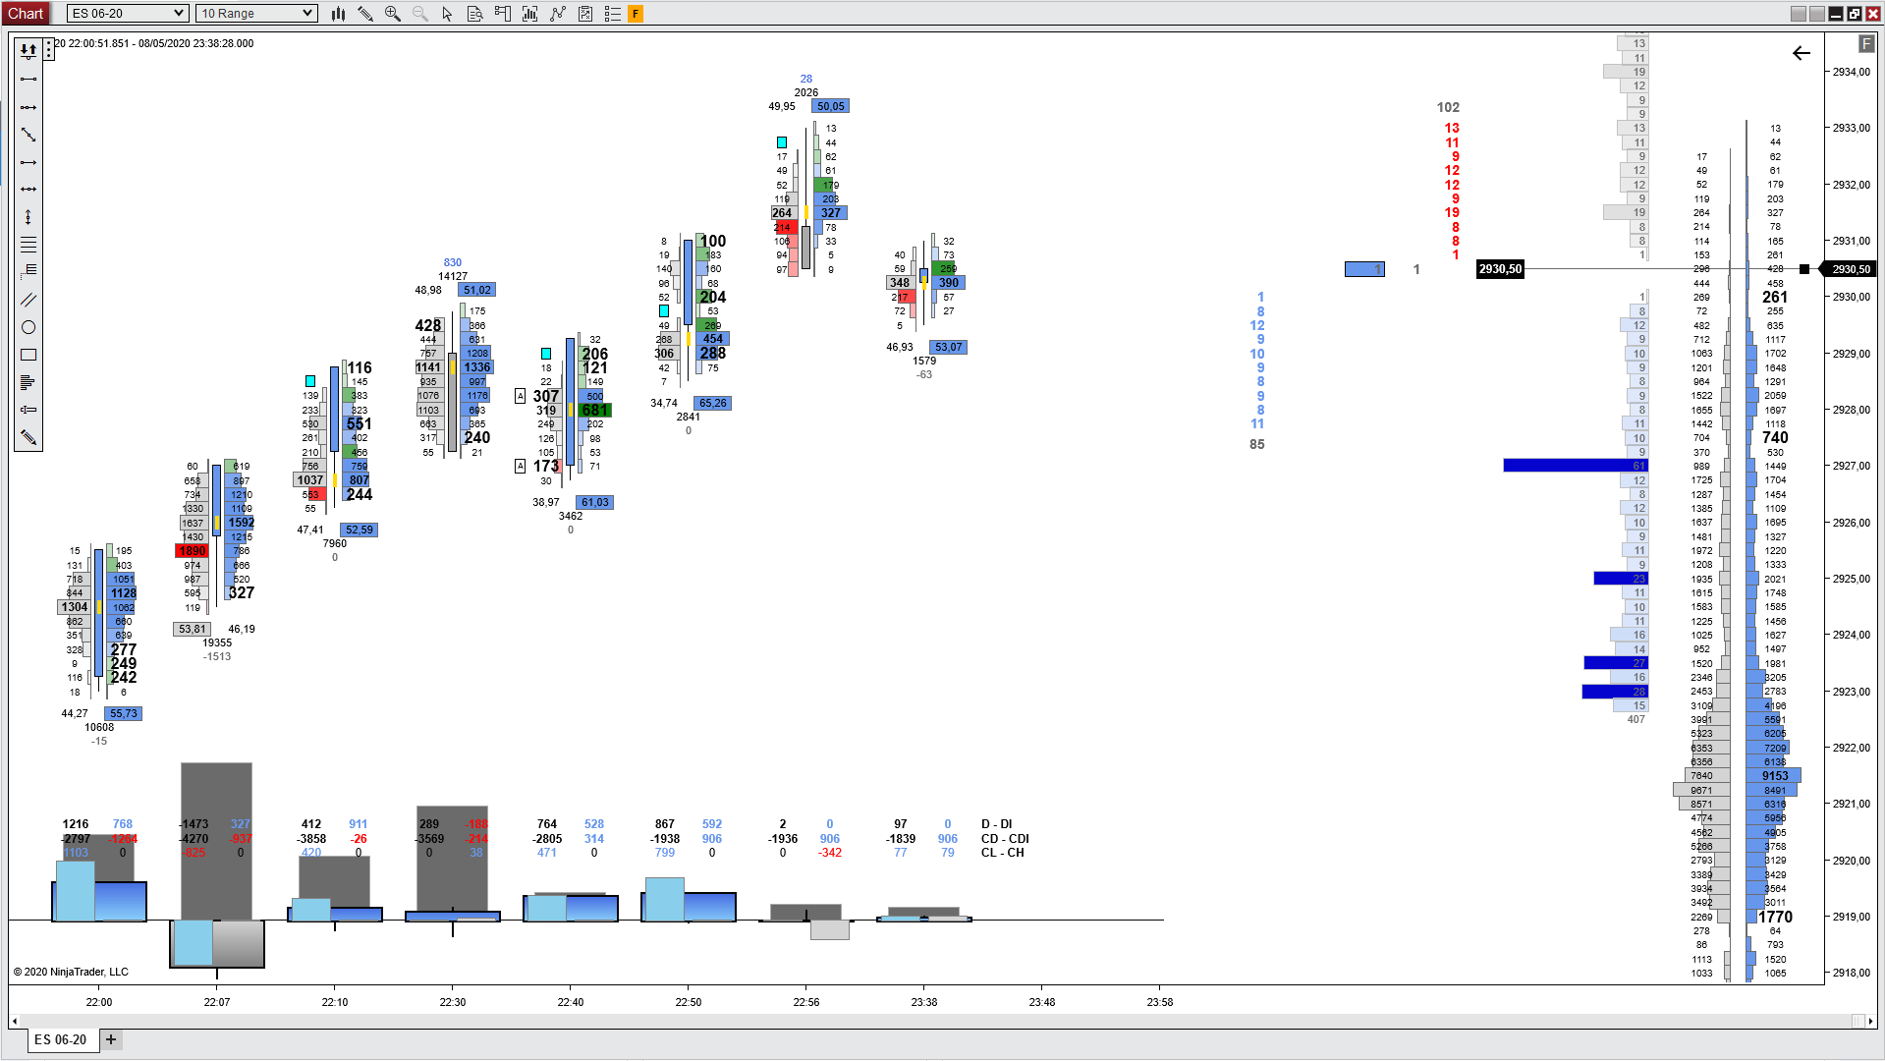1885x1061 pixels.
Task: Open the sidebar three-dot options handle
Action: [48, 49]
